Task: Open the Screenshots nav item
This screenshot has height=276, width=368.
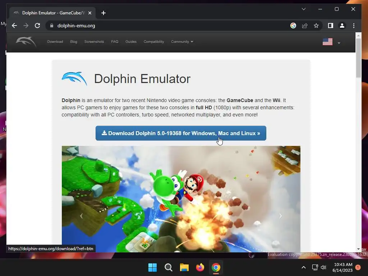Action: pos(94,42)
